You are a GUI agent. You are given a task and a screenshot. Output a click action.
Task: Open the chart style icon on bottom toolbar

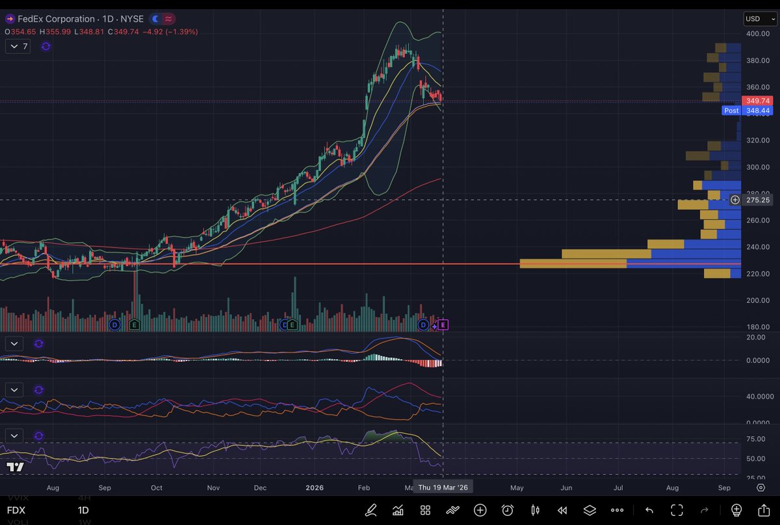(398, 510)
